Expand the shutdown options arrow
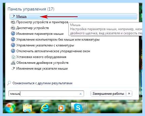Screen dimensions: 145x116 129,94
